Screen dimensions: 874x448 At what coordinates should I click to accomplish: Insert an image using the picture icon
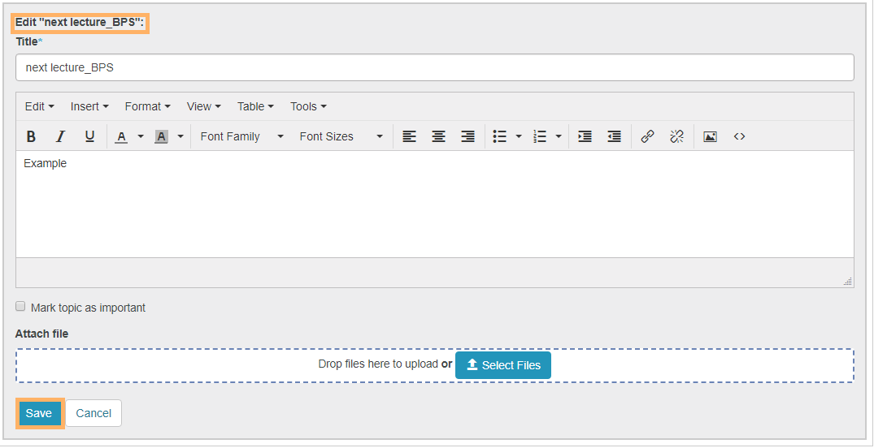coord(710,136)
